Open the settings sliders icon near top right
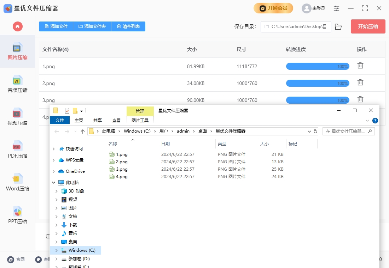 click(x=336, y=8)
